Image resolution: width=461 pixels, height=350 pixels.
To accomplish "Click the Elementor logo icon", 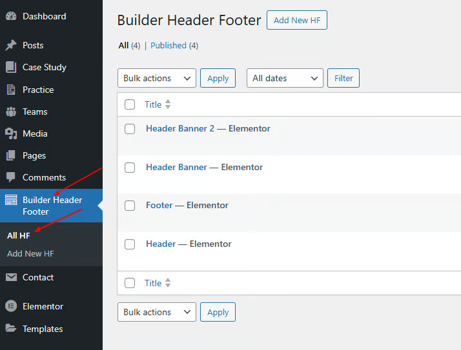I will point(11,306).
